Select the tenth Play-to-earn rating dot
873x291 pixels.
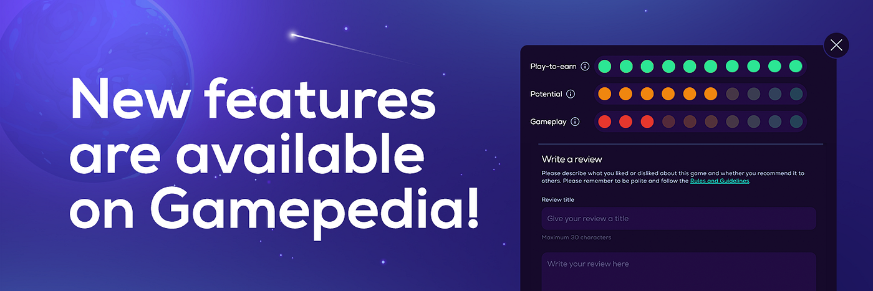point(796,66)
